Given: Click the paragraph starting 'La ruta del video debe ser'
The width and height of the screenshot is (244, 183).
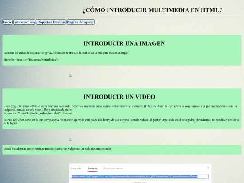Looking at the screenshot, I should tap(122, 122).
